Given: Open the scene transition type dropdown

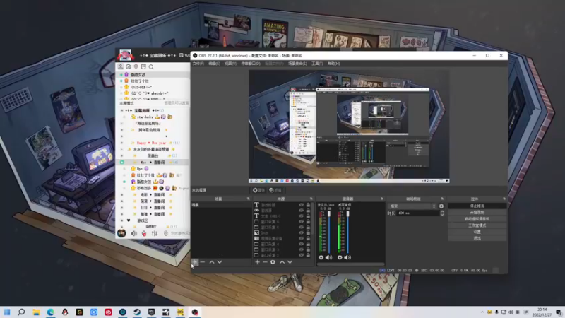Looking at the screenshot, I should pyautogui.click(x=412, y=206).
